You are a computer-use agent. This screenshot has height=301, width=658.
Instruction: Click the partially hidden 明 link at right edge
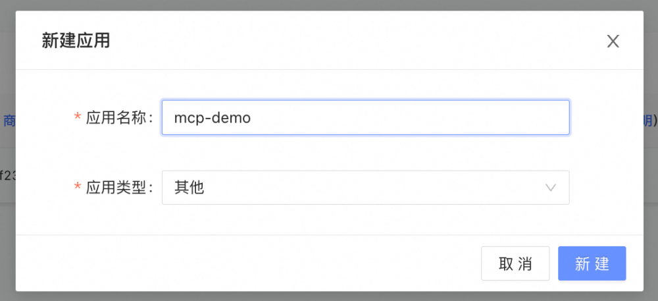[x=647, y=121]
